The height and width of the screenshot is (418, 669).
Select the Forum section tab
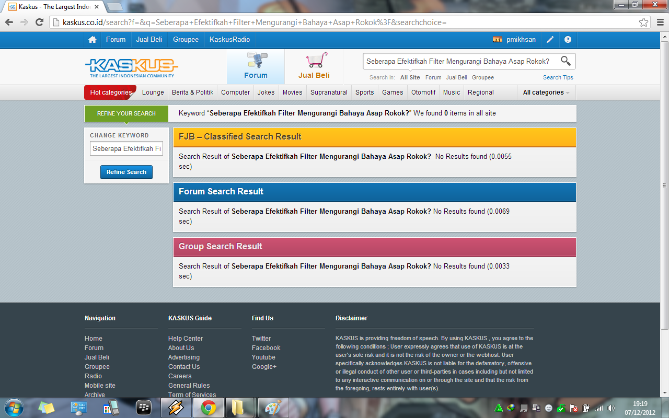click(256, 66)
